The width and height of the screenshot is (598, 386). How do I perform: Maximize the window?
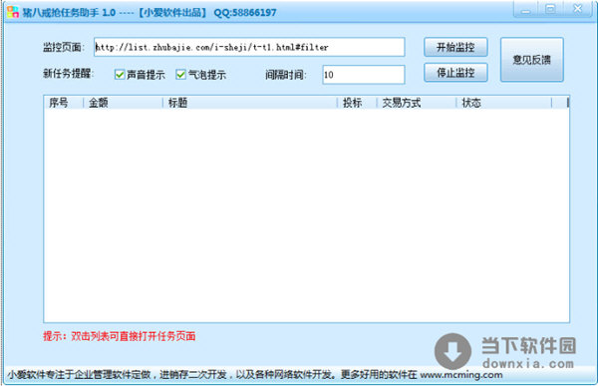click(550, 10)
